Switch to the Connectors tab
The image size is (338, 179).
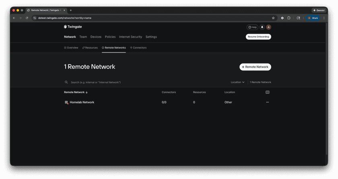coord(138,48)
